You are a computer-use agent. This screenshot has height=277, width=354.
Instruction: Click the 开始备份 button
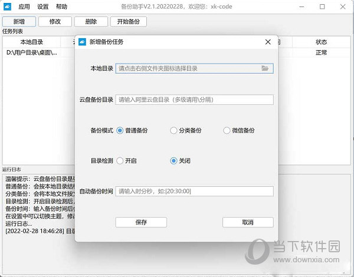[x=129, y=22]
